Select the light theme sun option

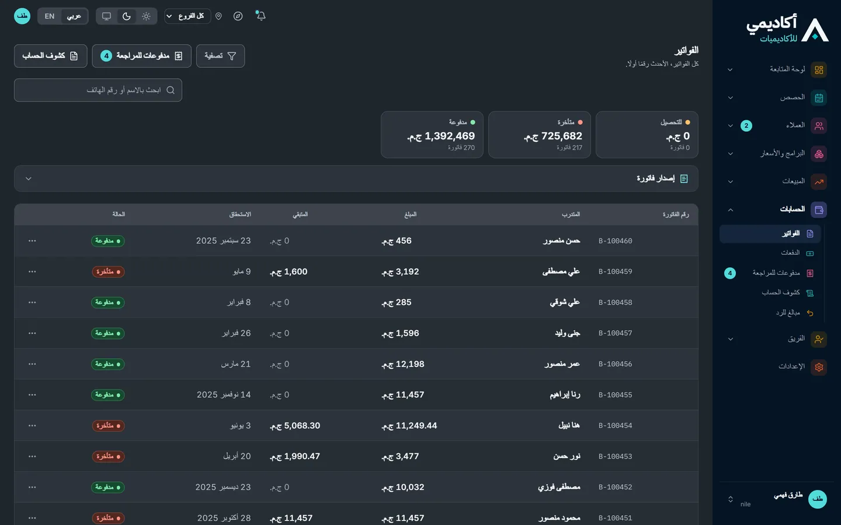[x=146, y=16]
